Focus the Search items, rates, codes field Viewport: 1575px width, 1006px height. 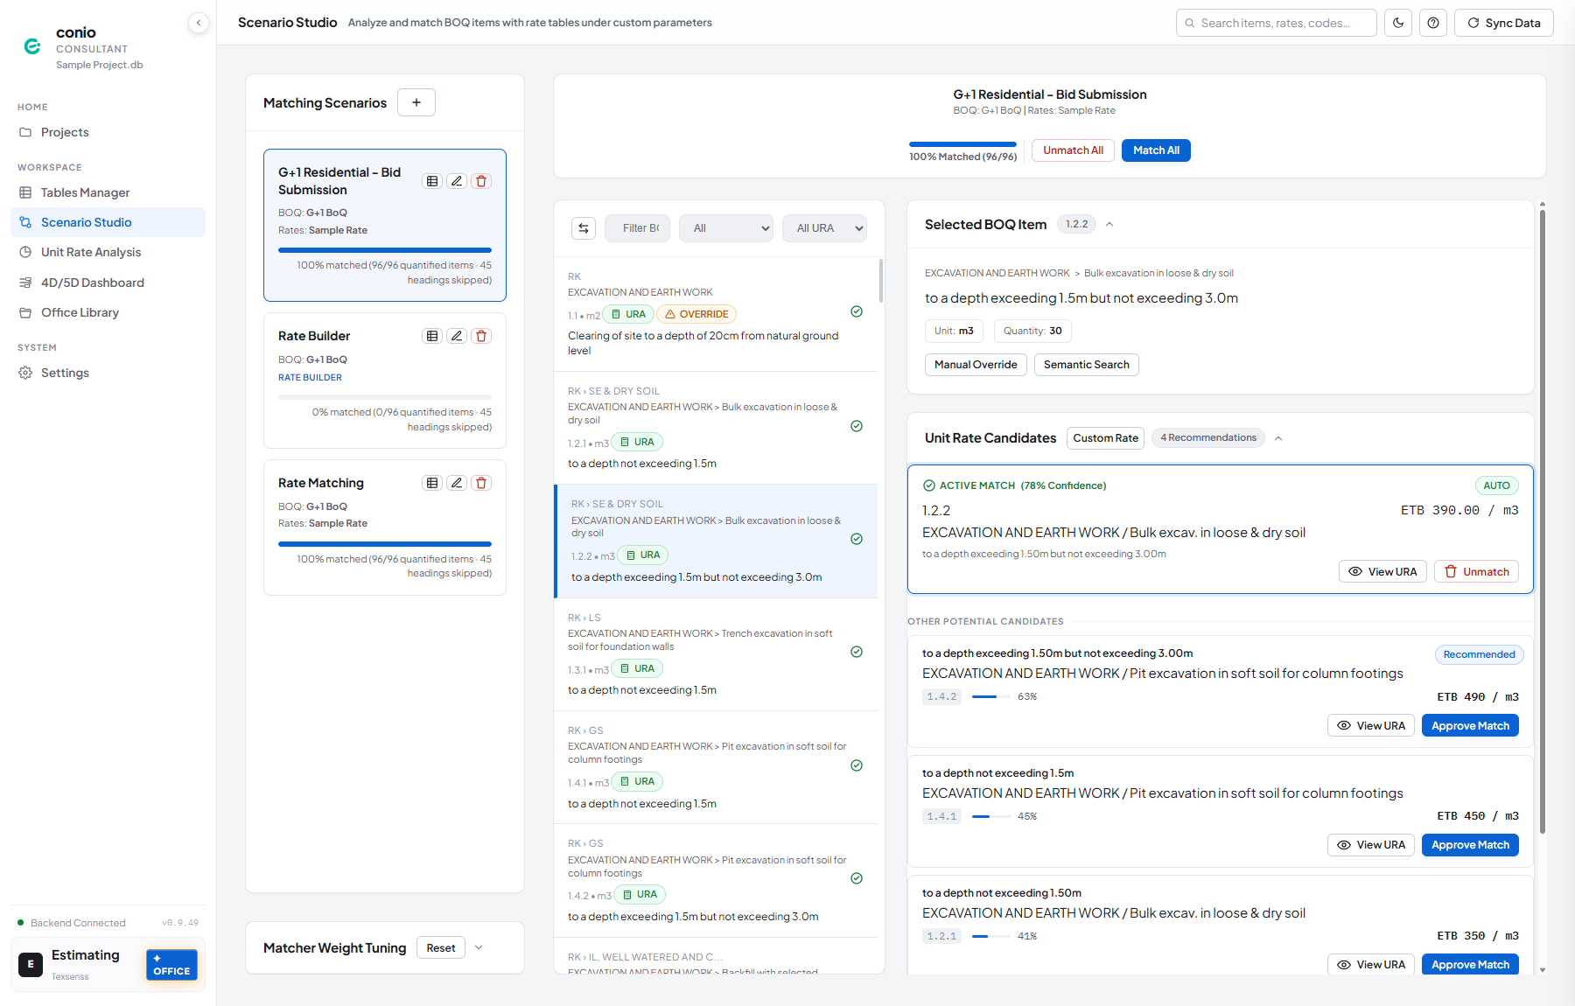pos(1276,23)
